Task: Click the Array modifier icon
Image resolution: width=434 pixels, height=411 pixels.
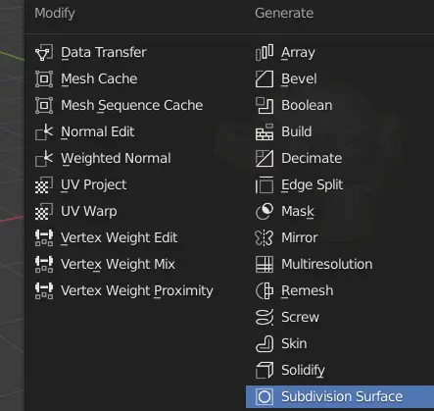Action: 265,52
